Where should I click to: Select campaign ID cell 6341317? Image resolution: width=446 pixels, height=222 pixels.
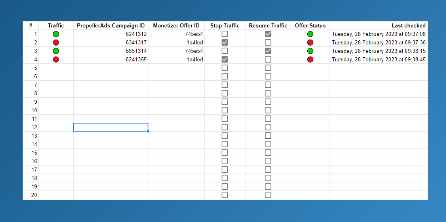pos(111,42)
